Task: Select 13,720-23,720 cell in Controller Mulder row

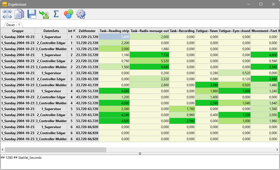Action: pos(87,49)
